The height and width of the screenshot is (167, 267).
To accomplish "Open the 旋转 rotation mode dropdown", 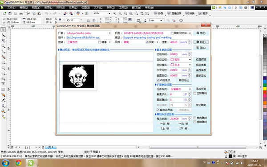I will 110,42.
